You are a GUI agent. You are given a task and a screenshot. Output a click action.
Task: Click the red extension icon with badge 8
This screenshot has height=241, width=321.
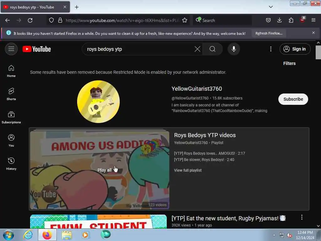(x=303, y=20)
